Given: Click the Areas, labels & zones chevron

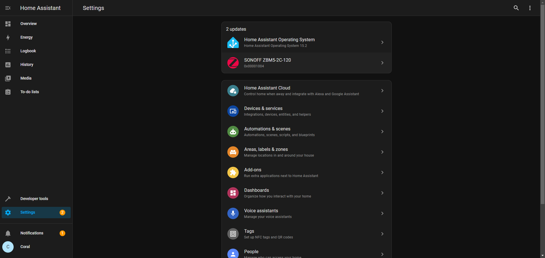Looking at the screenshot, I should pos(382,152).
